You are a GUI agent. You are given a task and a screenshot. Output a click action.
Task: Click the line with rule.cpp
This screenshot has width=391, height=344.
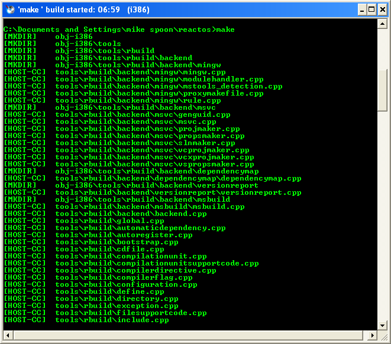(112, 100)
